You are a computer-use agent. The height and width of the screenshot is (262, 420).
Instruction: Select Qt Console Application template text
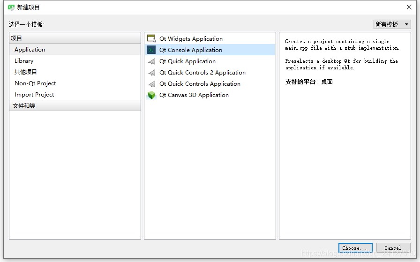click(x=191, y=50)
